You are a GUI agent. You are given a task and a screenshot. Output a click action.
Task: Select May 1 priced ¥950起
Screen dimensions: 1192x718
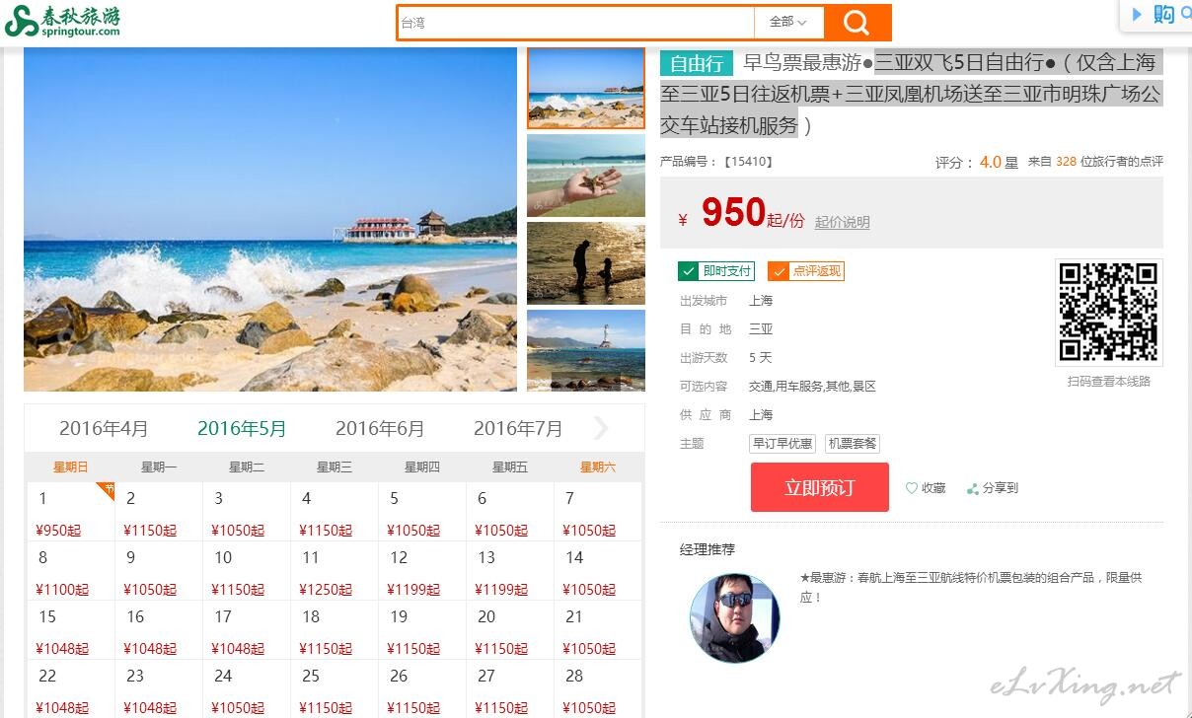click(71, 512)
